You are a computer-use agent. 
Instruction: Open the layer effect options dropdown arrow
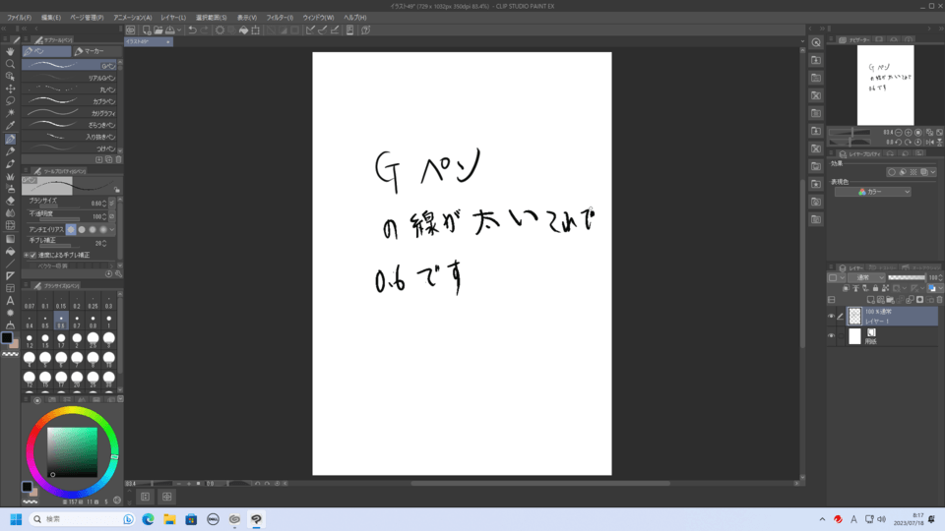pos(933,172)
